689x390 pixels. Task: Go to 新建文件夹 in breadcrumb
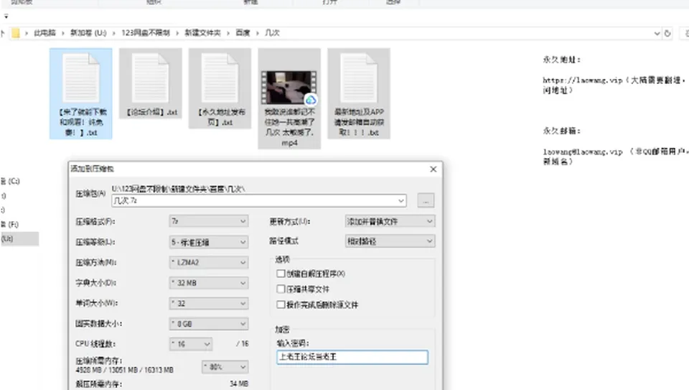202,33
